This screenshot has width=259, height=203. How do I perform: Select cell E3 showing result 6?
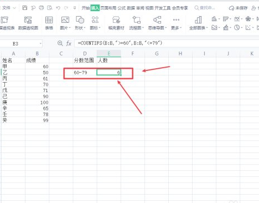pyautogui.click(x=109, y=73)
